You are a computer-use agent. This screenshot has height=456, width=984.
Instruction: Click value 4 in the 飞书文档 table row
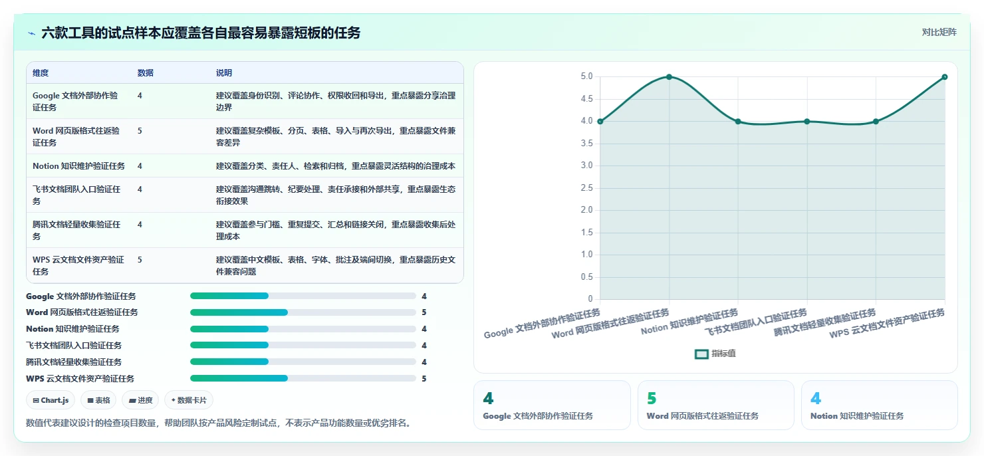140,189
